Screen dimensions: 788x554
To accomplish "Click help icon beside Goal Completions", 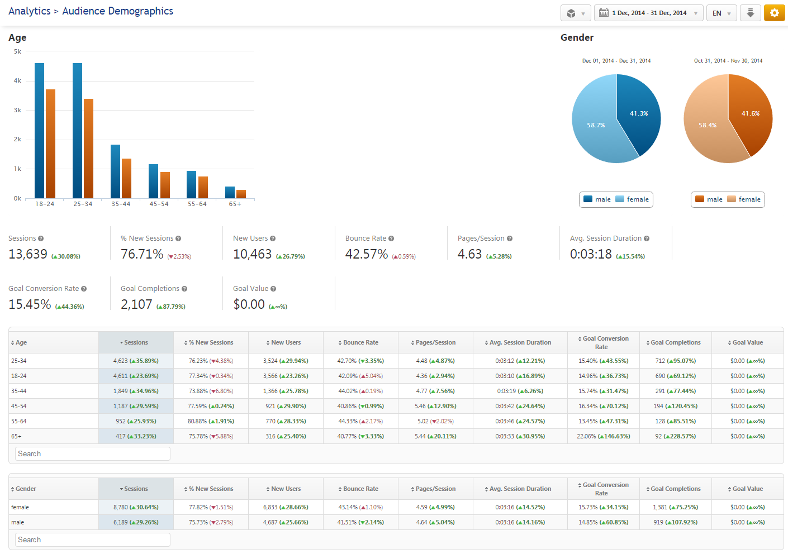I will tap(184, 289).
